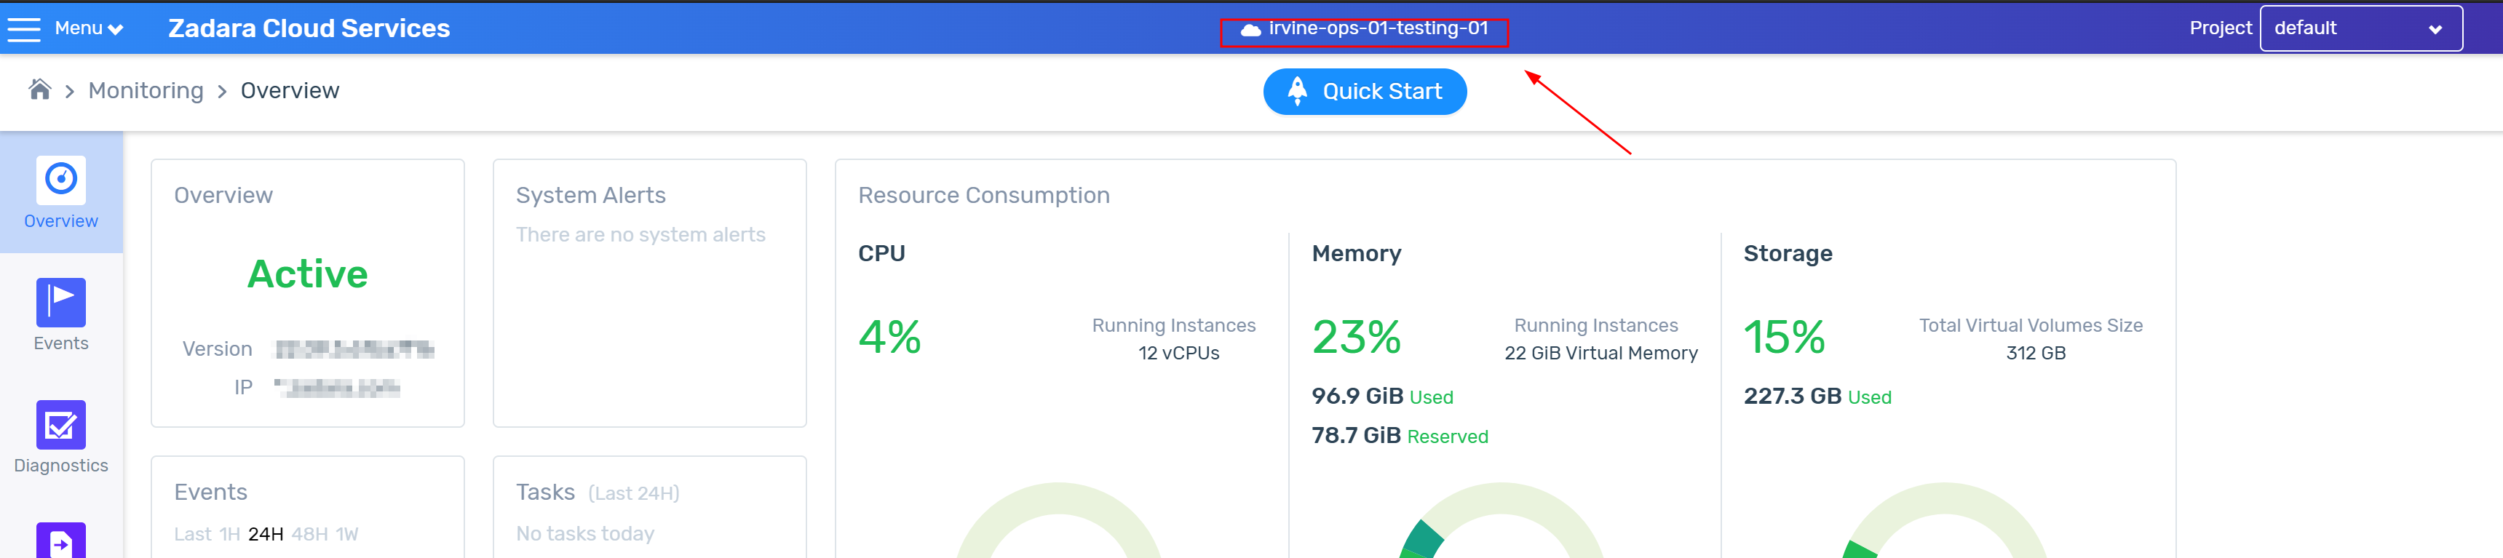Click the Overview breadcrumb item
Viewport: 2503px width, 558px height.
point(290,91)
